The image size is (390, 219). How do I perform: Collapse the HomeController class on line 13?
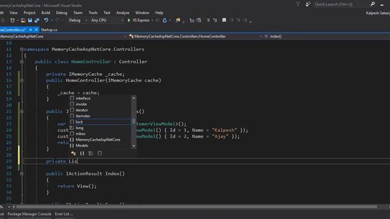click(22, 61)
